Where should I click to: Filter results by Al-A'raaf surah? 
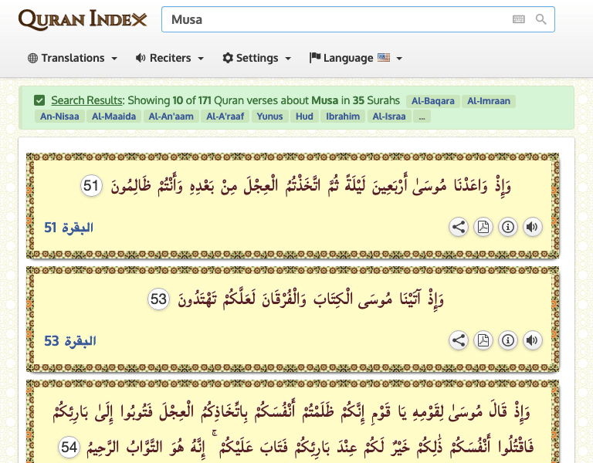click(x=225, y=117)
